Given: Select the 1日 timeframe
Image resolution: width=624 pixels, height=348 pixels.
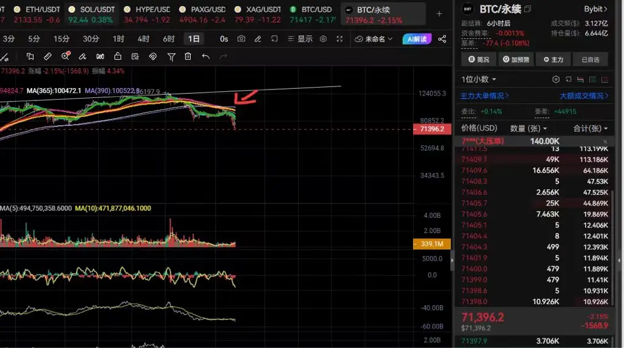Looking at the screenshot, I should pos(194,38).
